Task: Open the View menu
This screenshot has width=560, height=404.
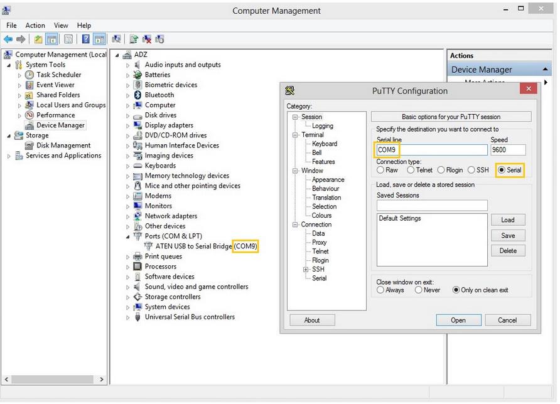Action: point(61,26)
